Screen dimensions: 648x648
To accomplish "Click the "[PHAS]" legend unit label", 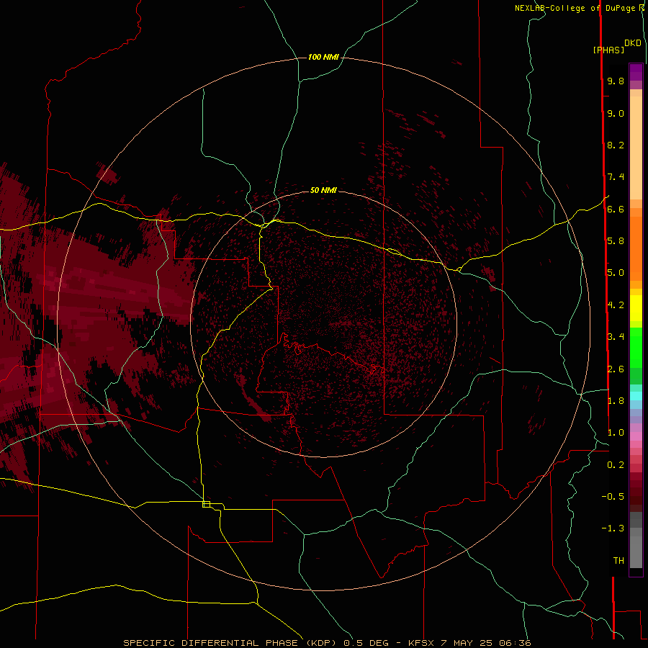I will [608, 50].
